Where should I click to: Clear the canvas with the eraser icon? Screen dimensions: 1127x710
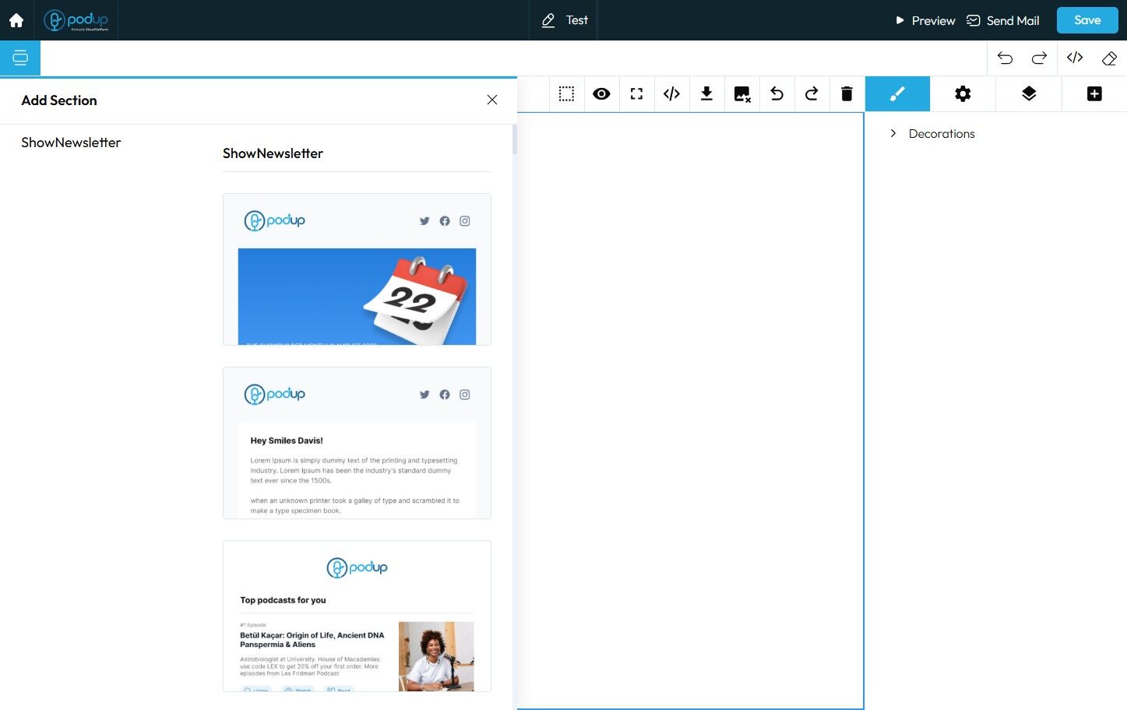click(x=1109, y=58)
